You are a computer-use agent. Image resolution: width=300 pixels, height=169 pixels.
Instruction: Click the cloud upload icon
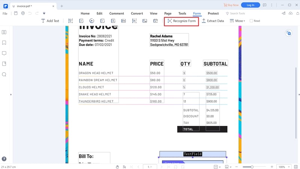[x=291, y=13]
